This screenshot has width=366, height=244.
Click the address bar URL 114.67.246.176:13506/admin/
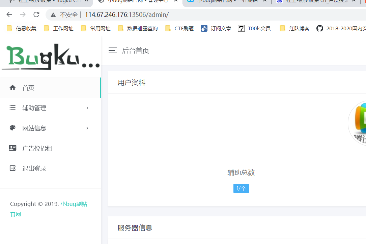(x=127, y=15)
